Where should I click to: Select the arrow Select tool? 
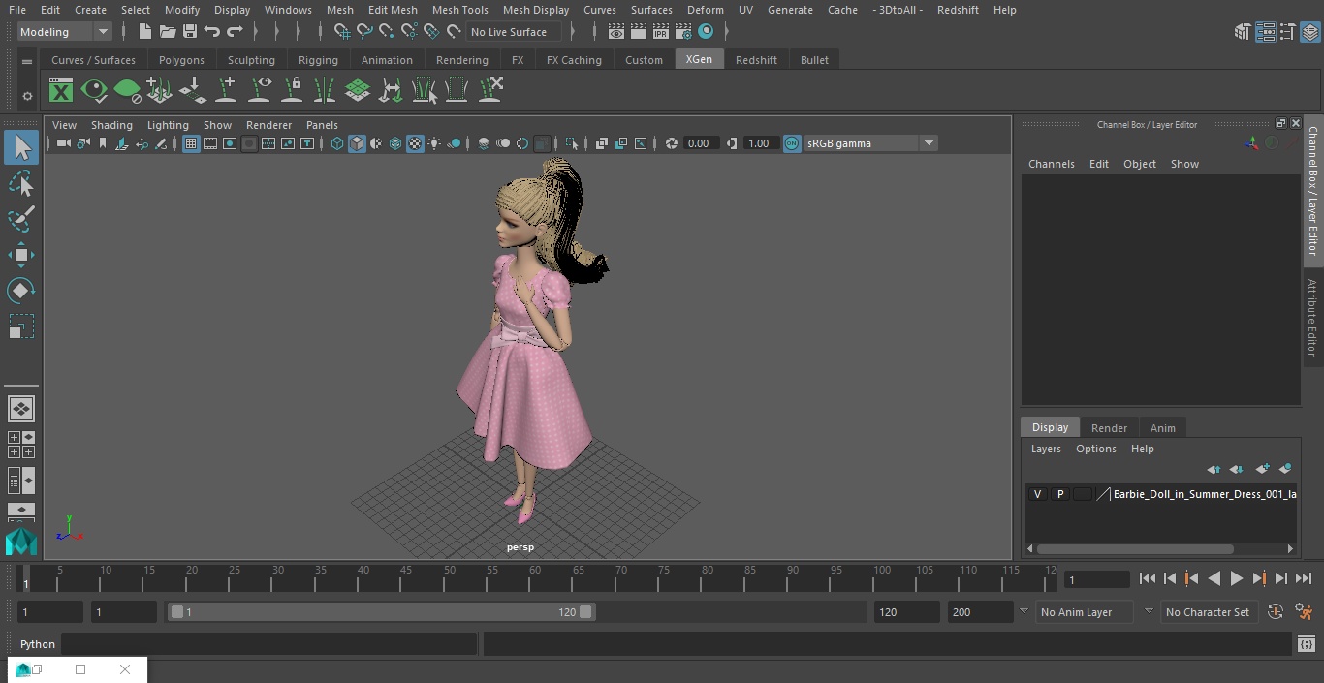(21, 147)
